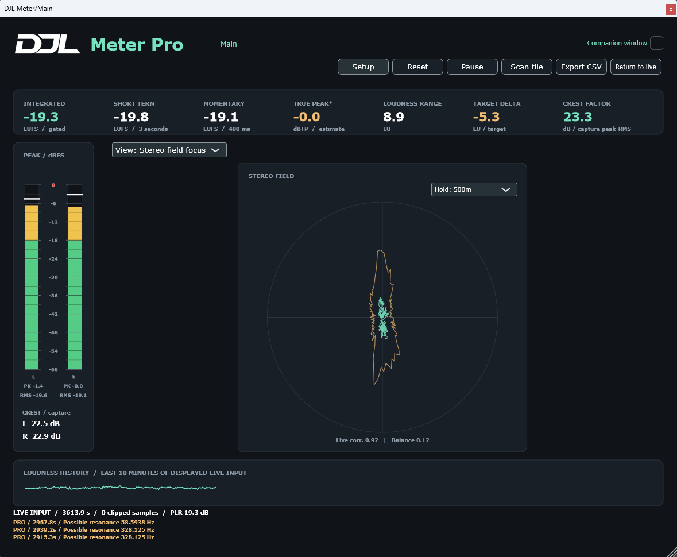Click the Reset button
677x557 pixels.
click(417, 67)
